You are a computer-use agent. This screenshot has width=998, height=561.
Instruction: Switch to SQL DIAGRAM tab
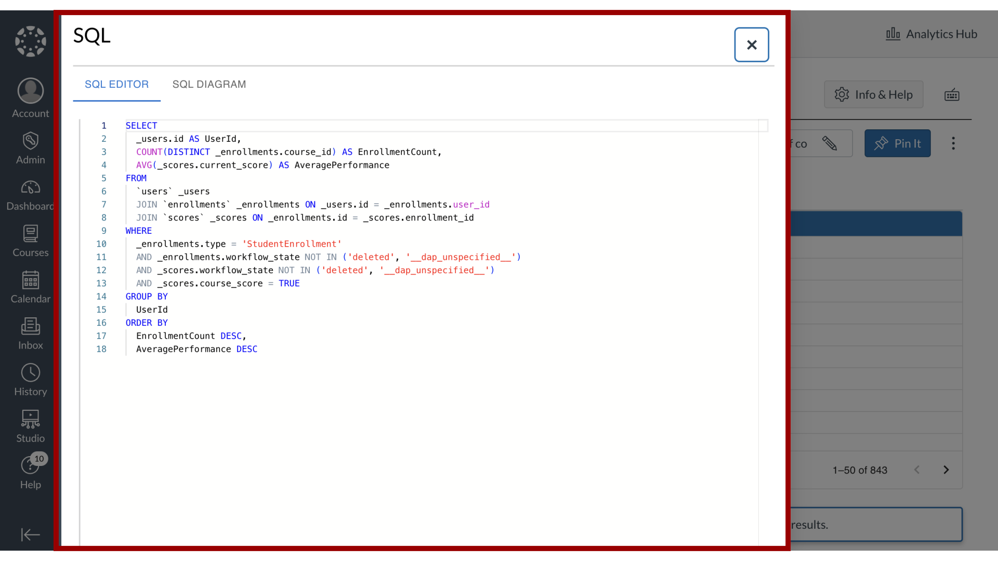[x=209, y=84]
